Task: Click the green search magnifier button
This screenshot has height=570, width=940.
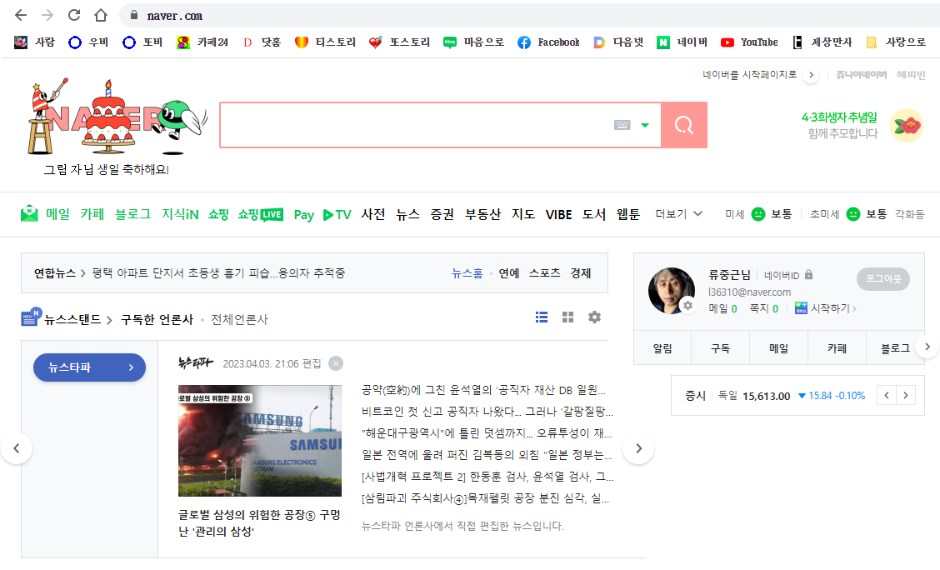Action: pyautogui.click(x=684, y=125)
